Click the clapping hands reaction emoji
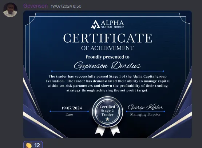The width and height of the screenshot is (202, 148). pos(29,145)
